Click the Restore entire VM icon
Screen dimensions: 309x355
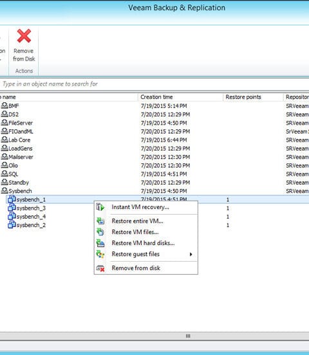click(100, 221)
